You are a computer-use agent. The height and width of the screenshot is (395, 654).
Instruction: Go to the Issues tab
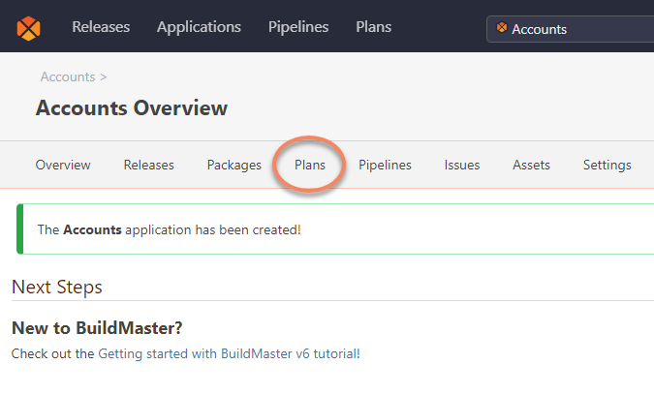point(461,166)
